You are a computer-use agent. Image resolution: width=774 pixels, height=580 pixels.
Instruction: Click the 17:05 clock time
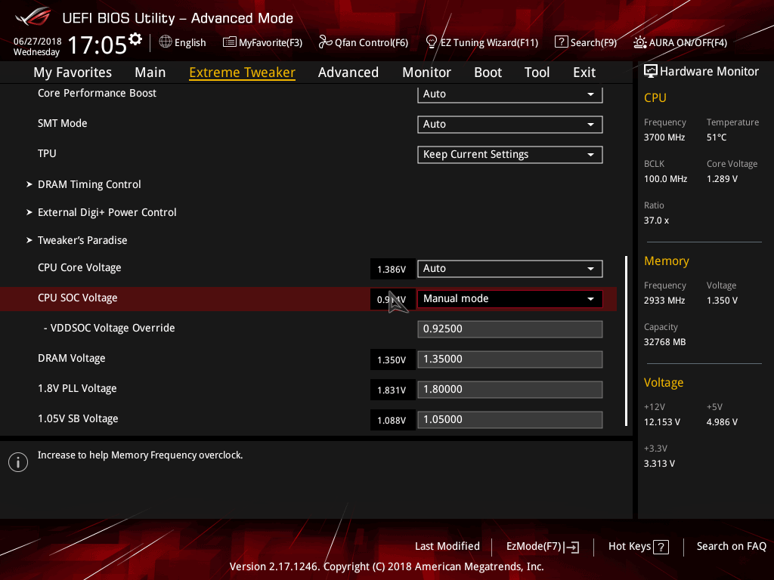coord(97,45)
